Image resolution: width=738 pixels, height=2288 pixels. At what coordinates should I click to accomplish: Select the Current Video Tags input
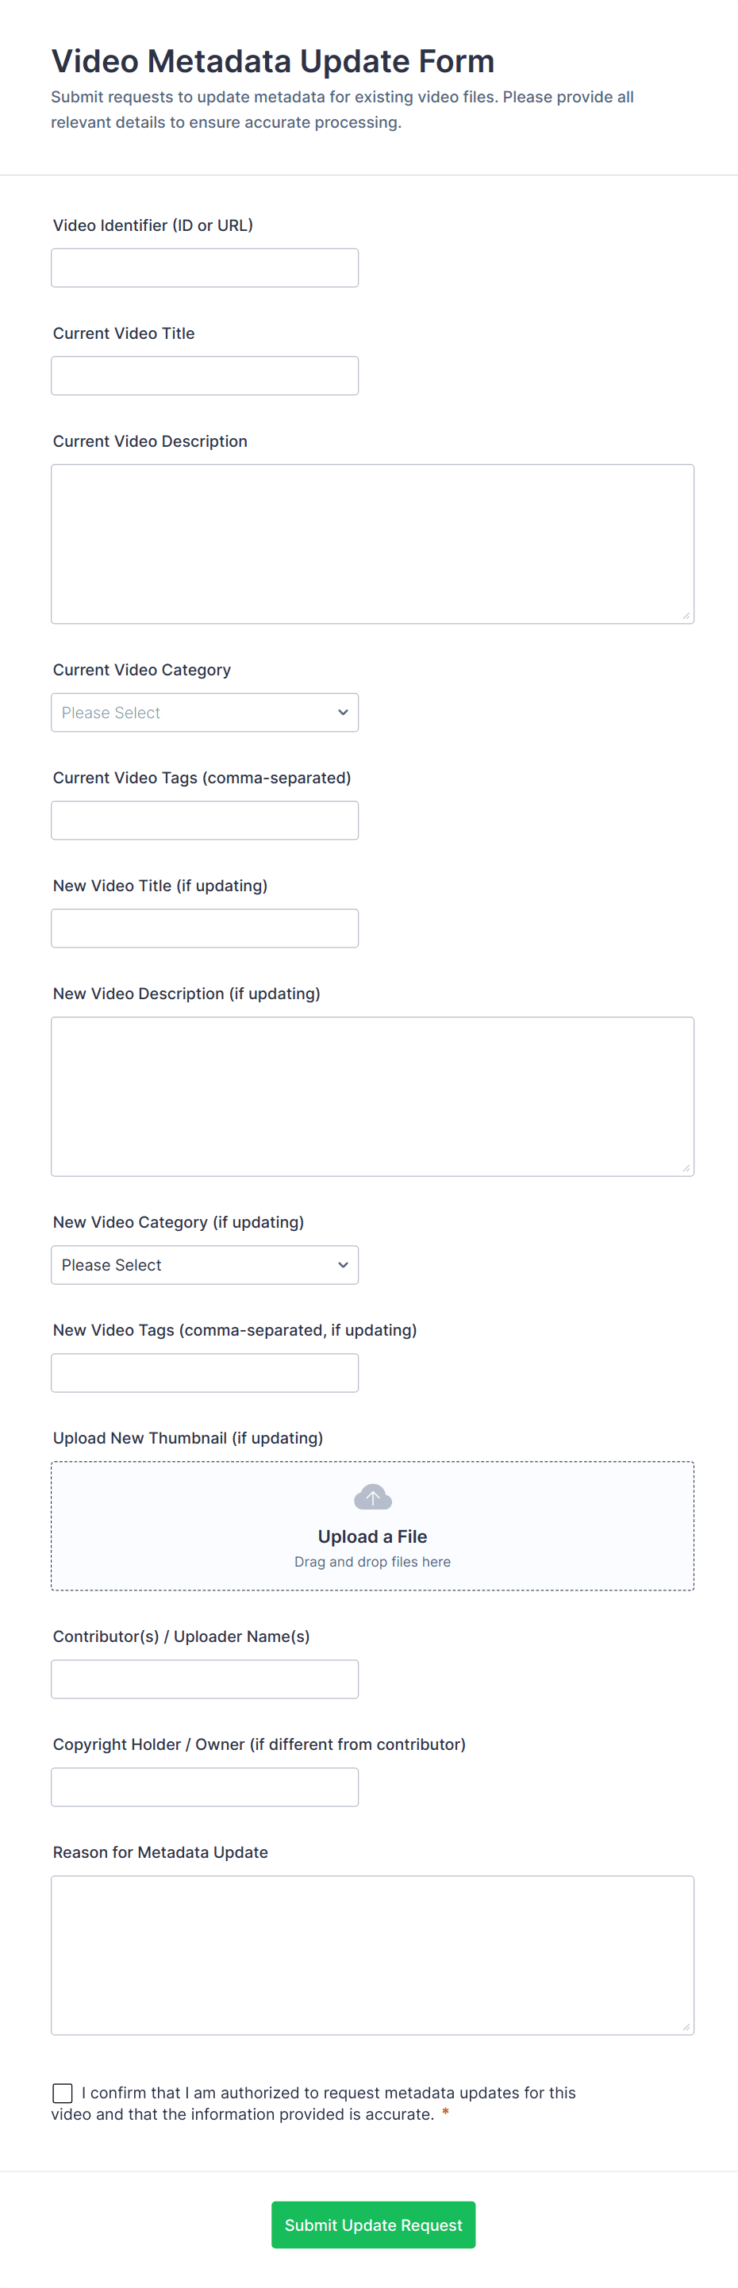click(204, 820)
